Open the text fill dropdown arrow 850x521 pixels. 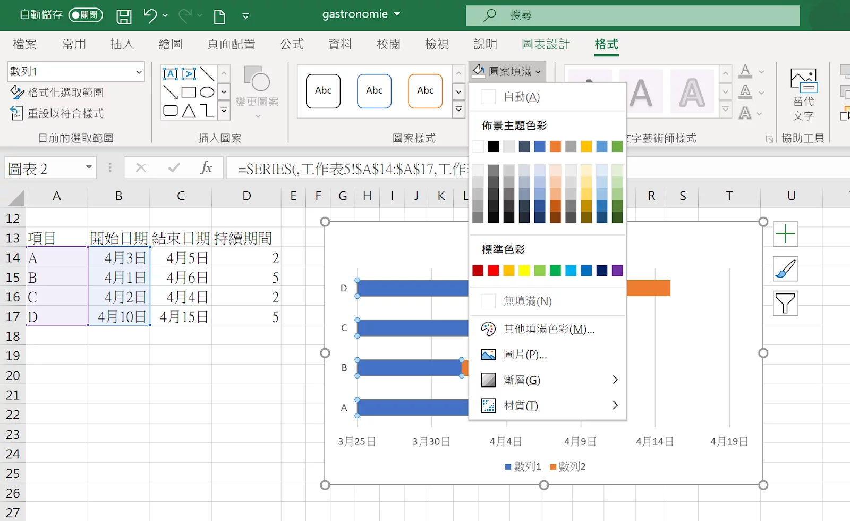tap(761, 72)
